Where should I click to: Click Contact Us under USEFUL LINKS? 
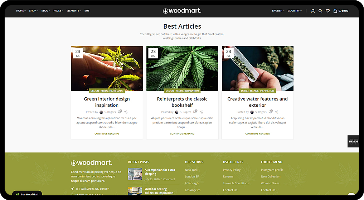coord(230,190)
